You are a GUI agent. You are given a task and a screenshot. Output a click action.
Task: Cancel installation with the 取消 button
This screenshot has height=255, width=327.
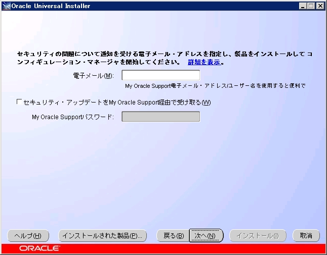tap(306, 235)
